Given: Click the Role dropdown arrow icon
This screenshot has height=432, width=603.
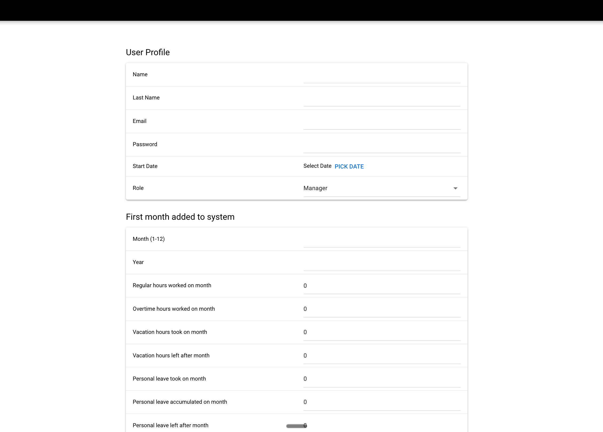Looking at the screenshot, I should 455,188.
